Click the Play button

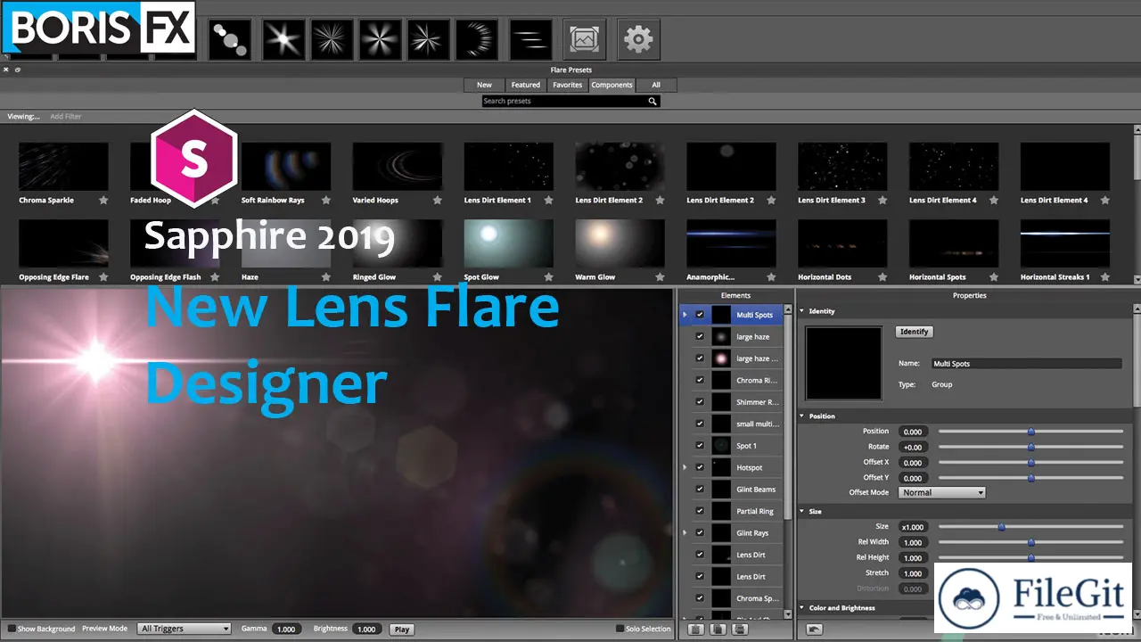point(401,630)
